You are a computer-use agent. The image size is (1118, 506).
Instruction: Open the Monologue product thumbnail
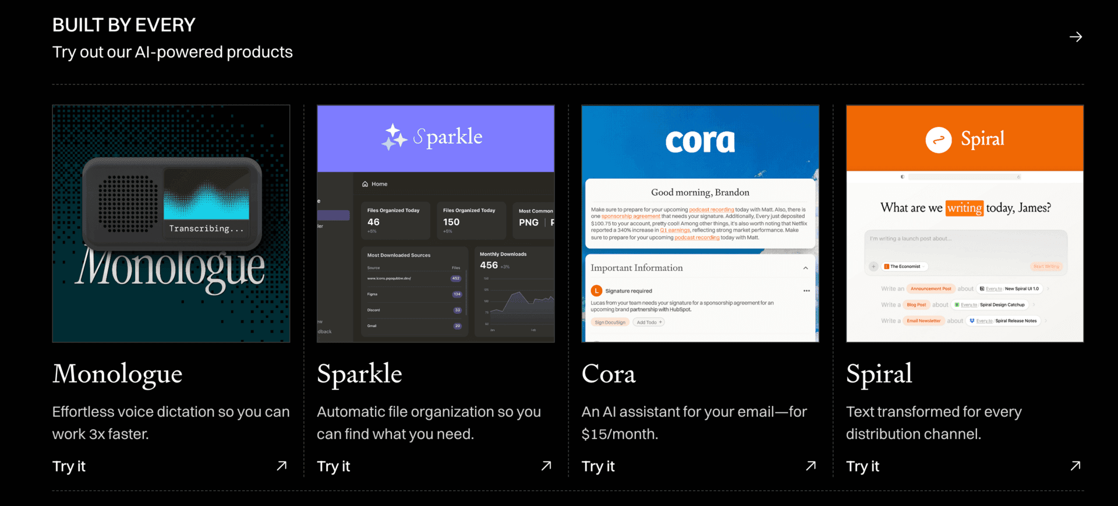click(171, 224)
